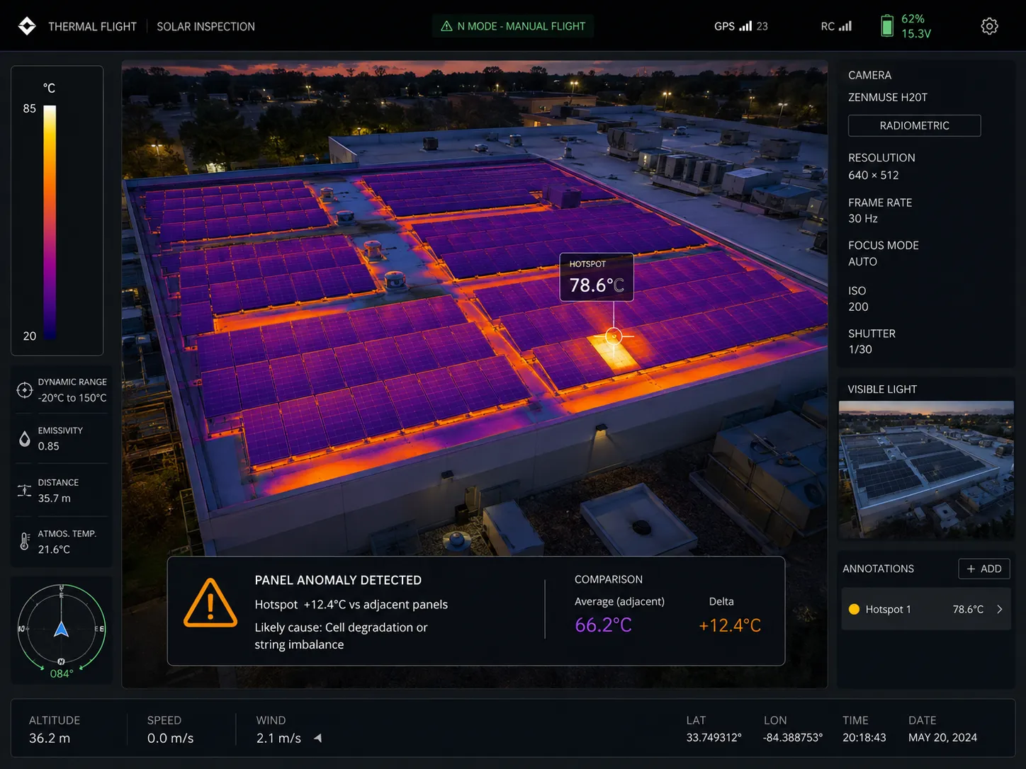Image resolution: width=1026 pixels, height=769 pixels.
Task: Check the RC signal strength icon
Action: pos(845,25)
